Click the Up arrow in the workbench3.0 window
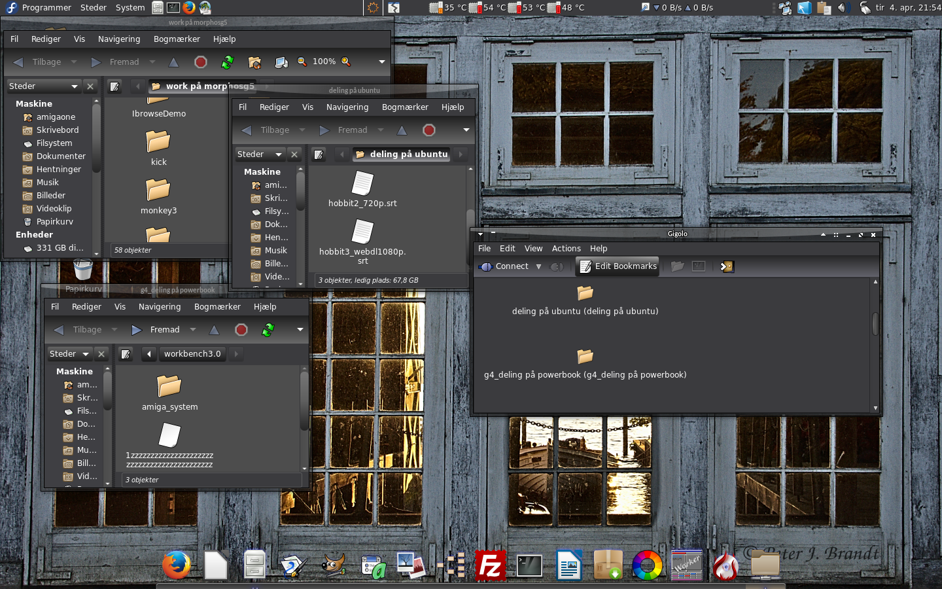 [x=214, y=330]
